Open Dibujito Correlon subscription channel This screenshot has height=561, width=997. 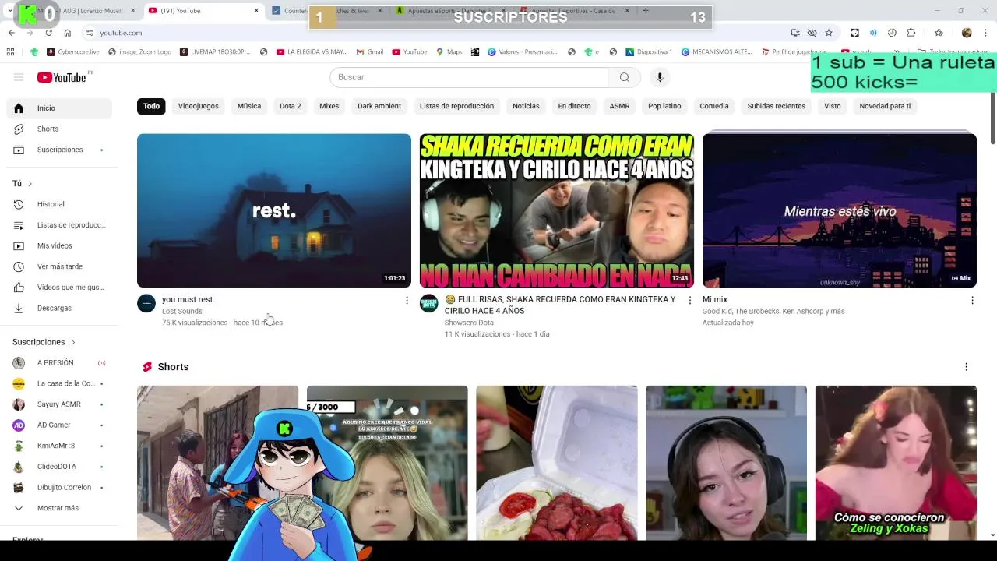(x=59, y=488)
